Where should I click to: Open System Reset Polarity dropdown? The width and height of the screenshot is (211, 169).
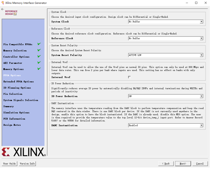click(x=166, y=55)
